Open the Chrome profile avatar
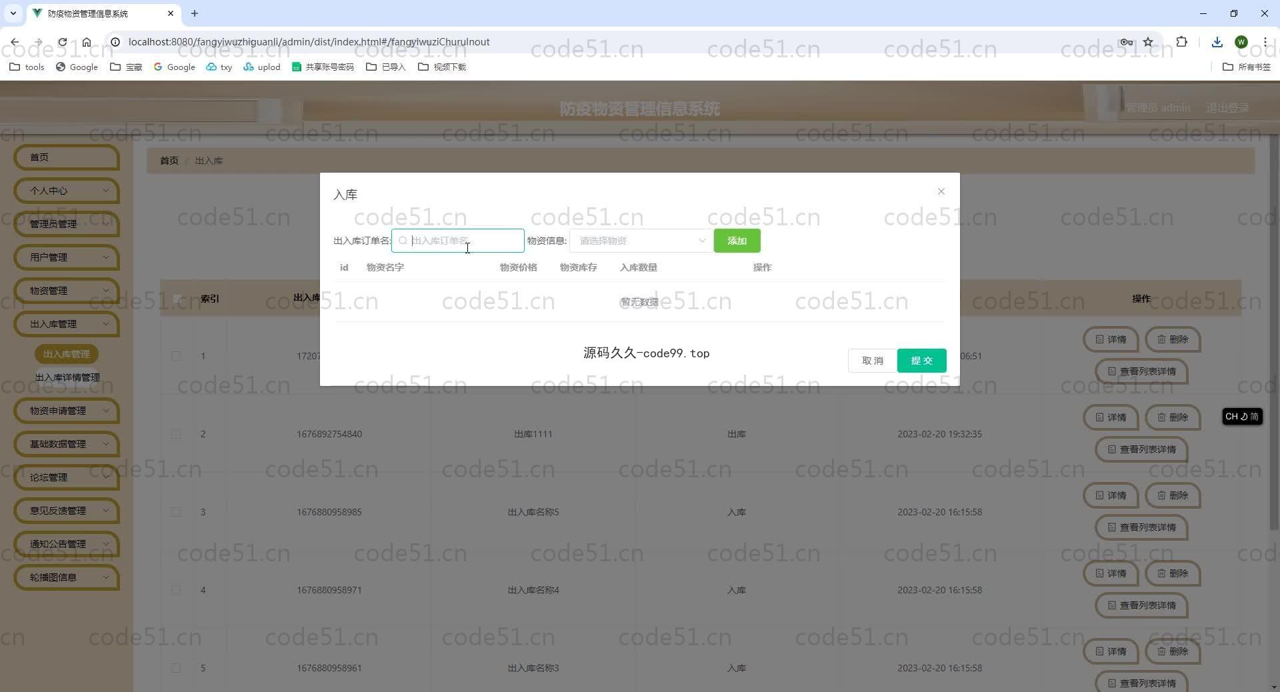 1241,42
